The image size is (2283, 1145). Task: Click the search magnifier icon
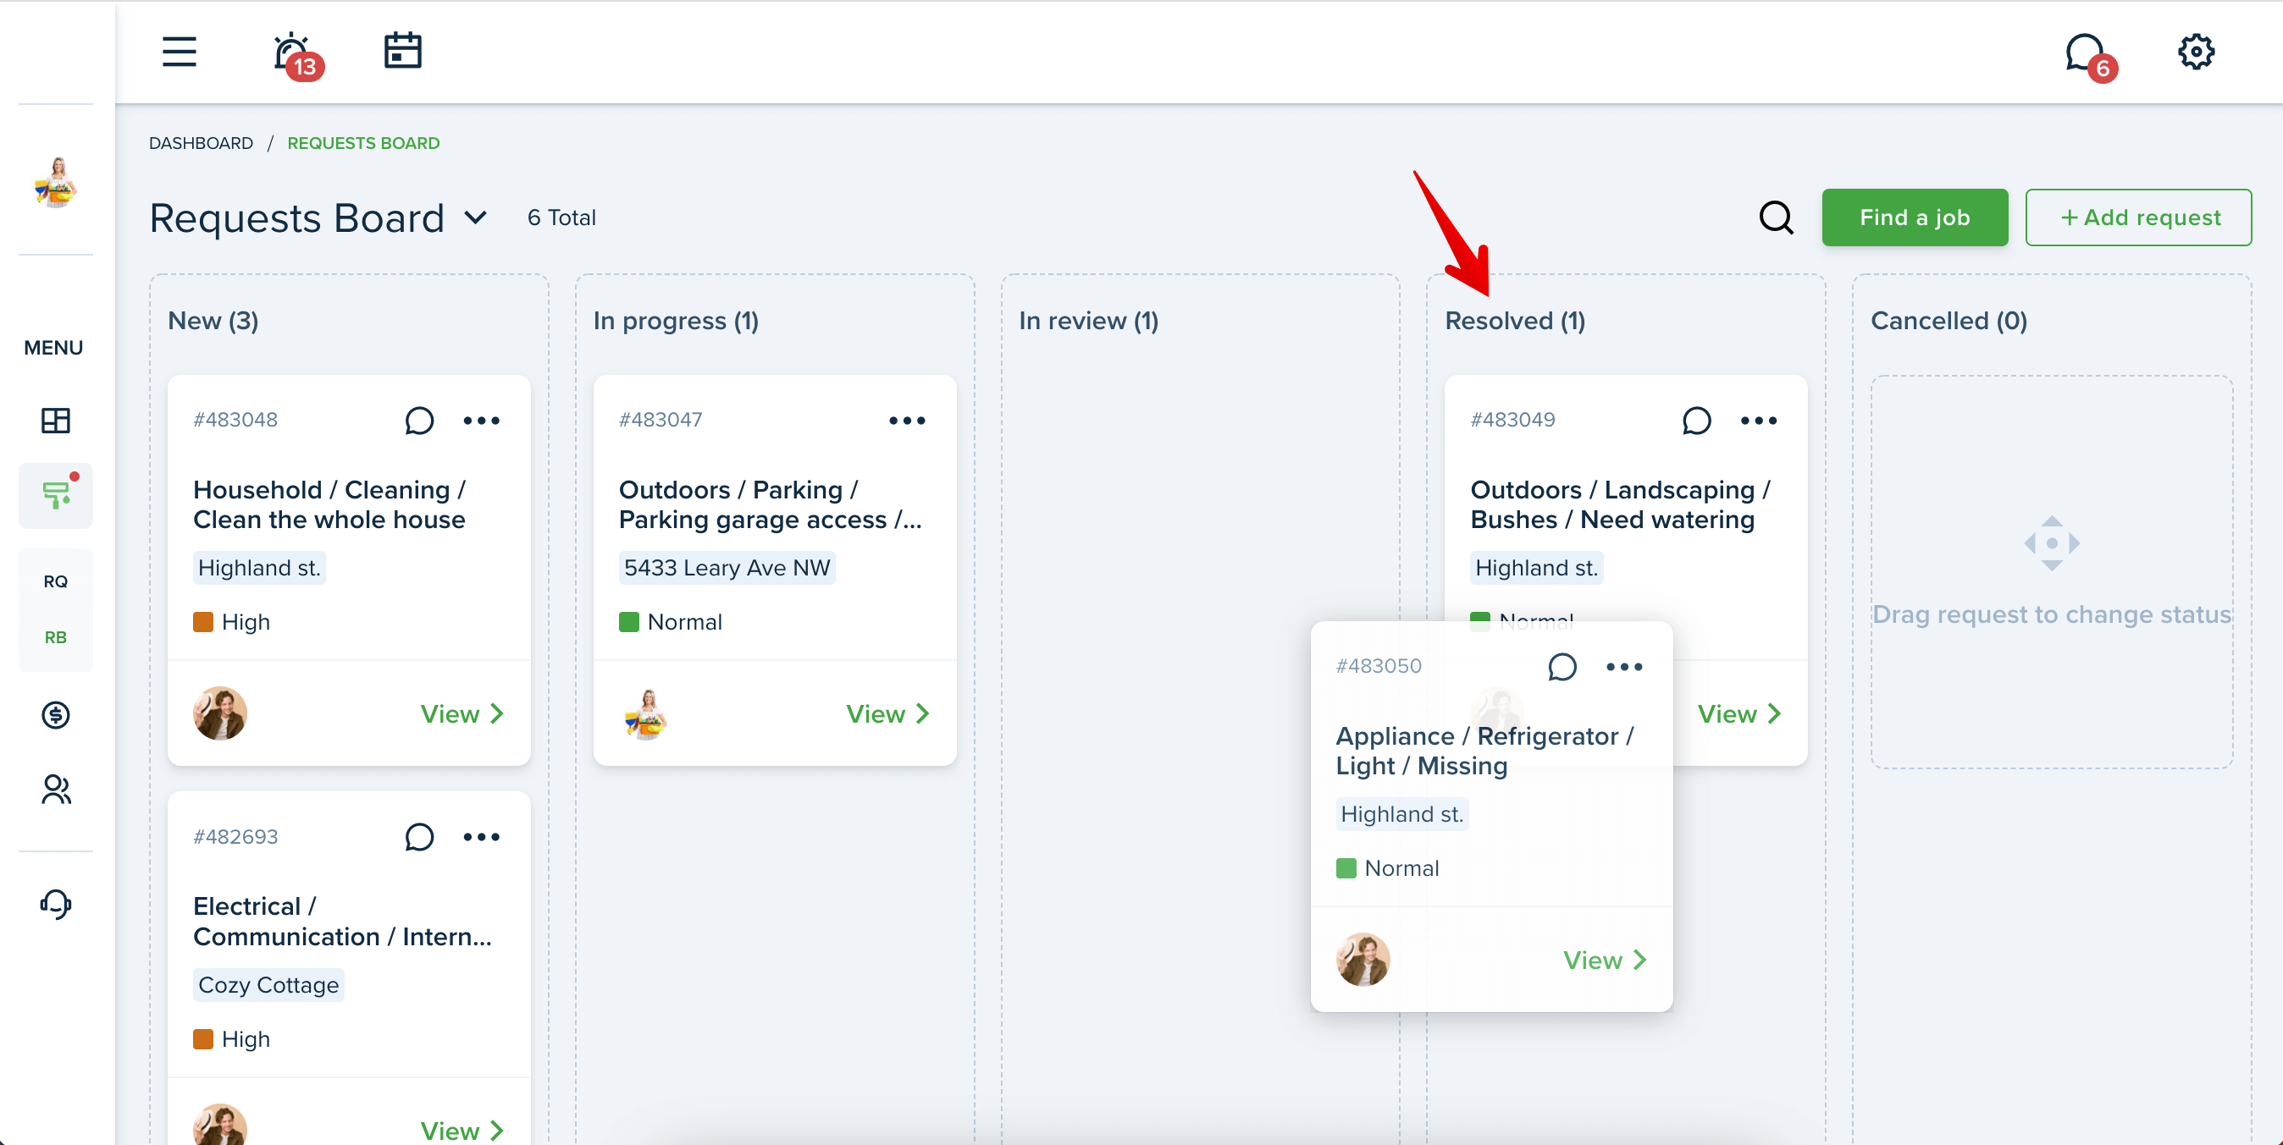click(1776, 217)
